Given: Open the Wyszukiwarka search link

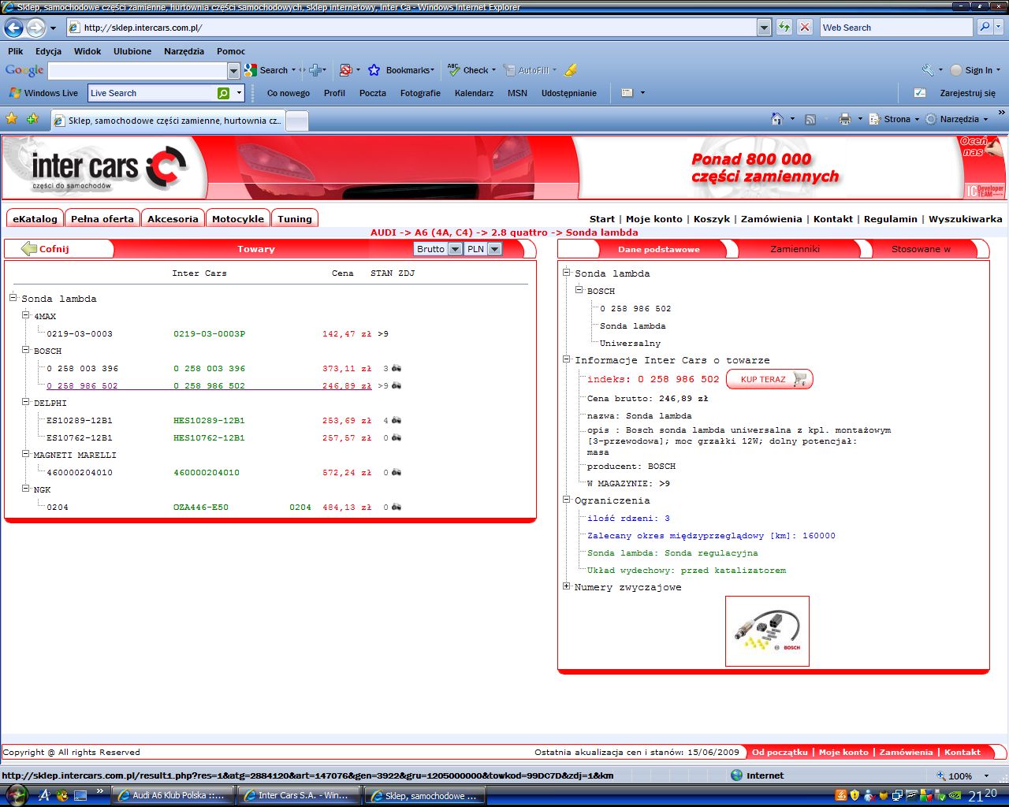Looking at the screenshot, I should click(966, 219).
